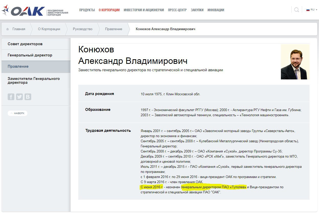Share via the VKontakte icon
The height and width of the screenshot is (213, 319).
tap(28, 97)
